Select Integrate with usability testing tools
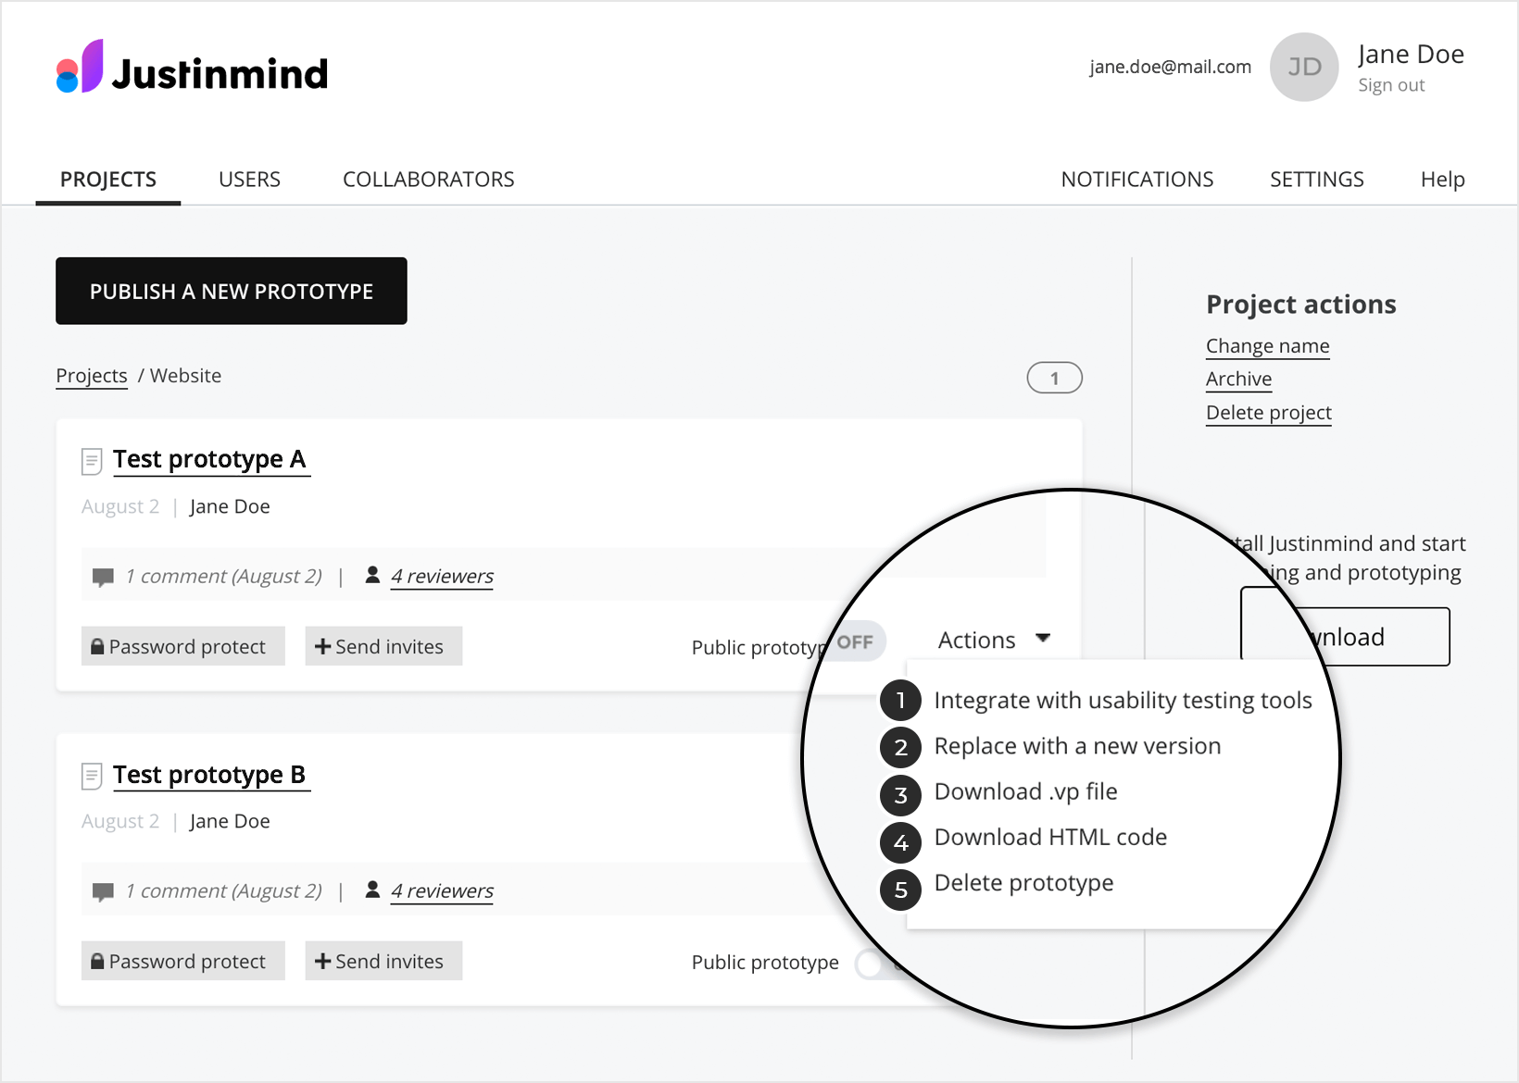This screenshot has height=1083, width=1519. [x=1123, y=701]
